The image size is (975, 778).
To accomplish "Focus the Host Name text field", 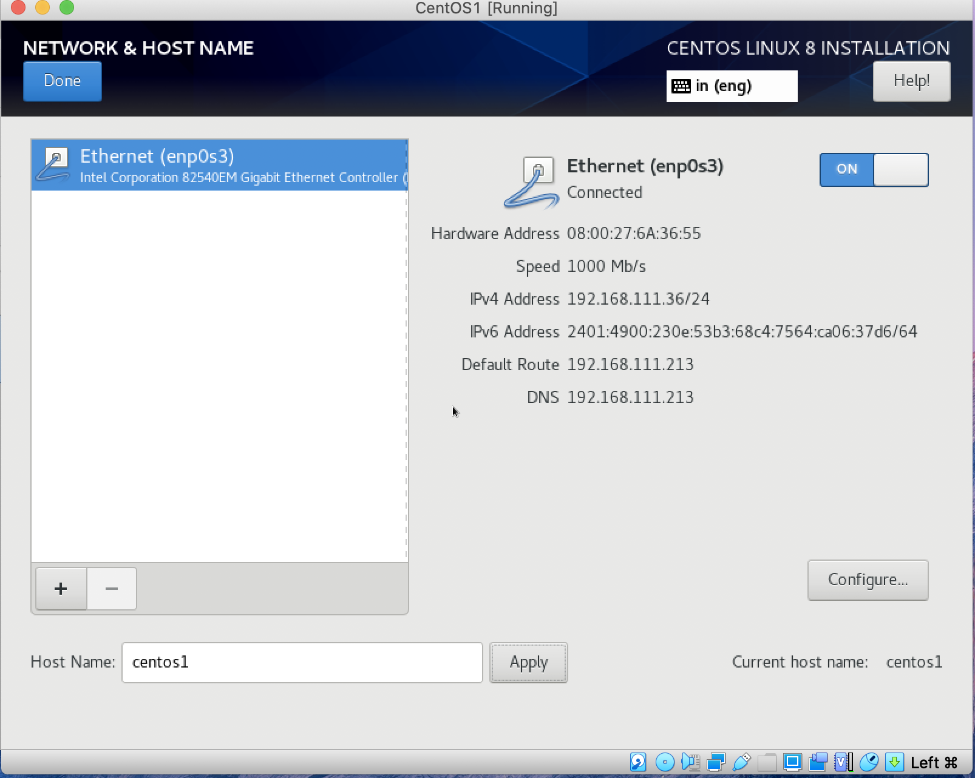I will click(x=302, y=663).
